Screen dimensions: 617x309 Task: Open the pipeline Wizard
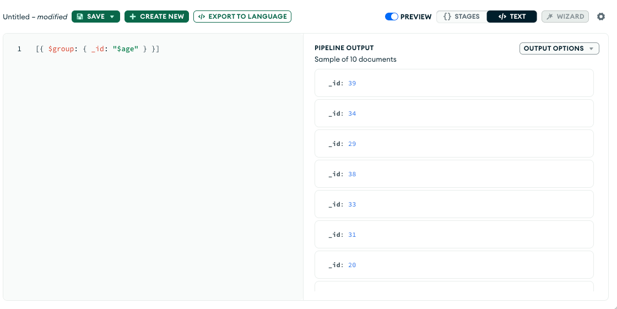[565, 17]
